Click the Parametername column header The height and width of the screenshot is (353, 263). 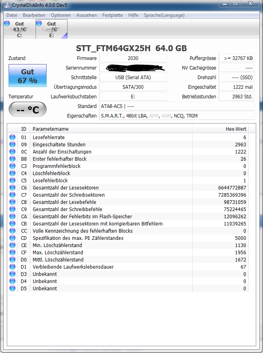[x=111, y=129]
